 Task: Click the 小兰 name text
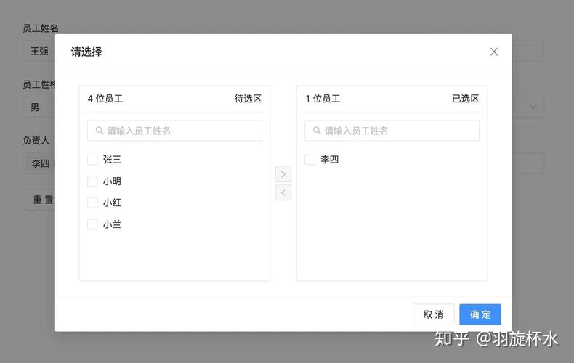tap(112, 224)
